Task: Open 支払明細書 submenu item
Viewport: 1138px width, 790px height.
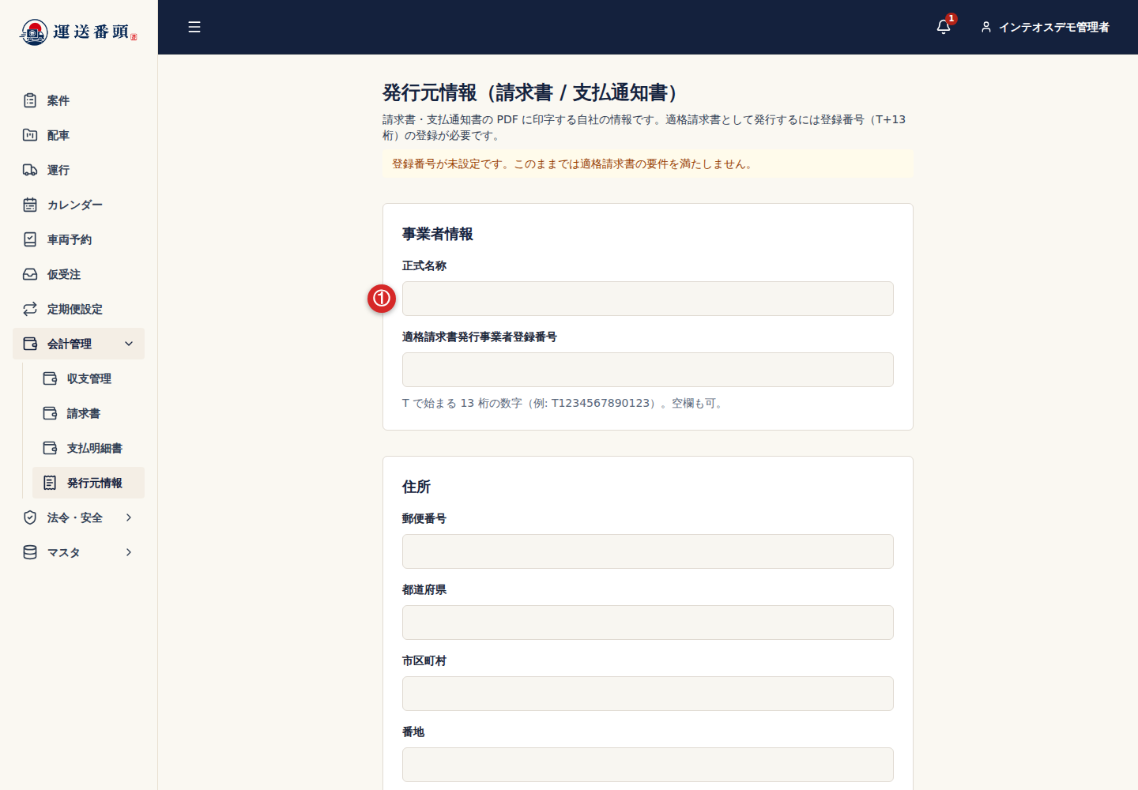Action: [x=89, y=448]
